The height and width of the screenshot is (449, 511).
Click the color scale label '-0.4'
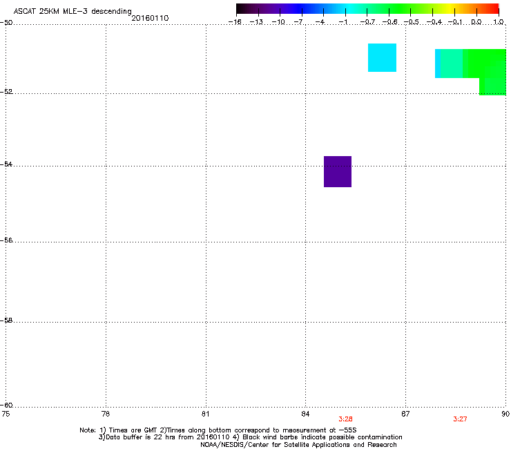[434, 22]
